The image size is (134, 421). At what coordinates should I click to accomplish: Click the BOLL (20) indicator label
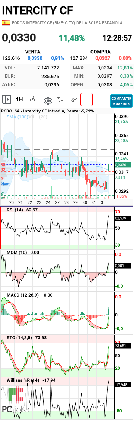pyautogui.click(x=38, y=117)
